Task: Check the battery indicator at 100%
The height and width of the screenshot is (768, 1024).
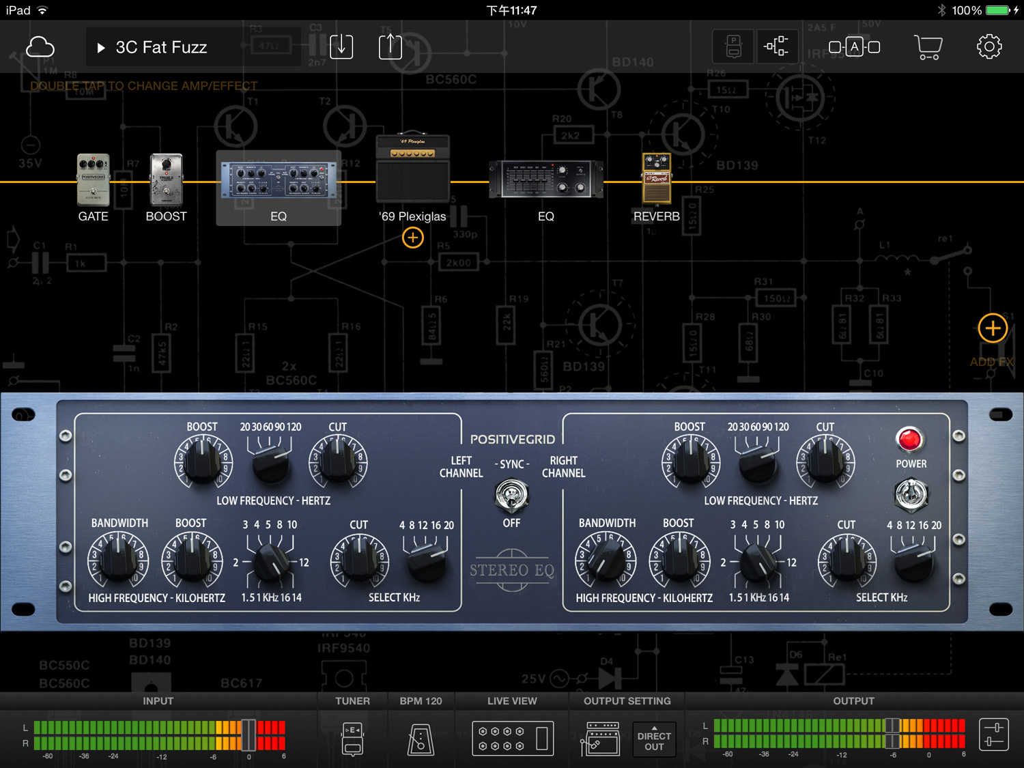Action: tap(997, 10)
